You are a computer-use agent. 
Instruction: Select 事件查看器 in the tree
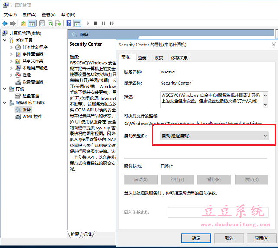[33, 54]
